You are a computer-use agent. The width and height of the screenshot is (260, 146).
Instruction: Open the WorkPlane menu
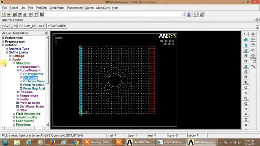click(57, 8)
